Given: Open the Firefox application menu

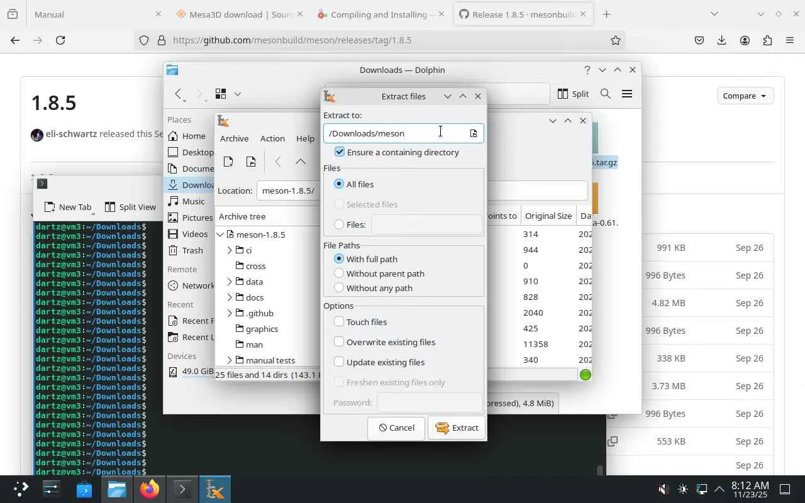Looking at the screenshot, I should [x=790, y=40].
